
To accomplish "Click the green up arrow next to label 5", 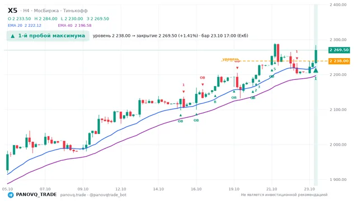I will [272, 70].
